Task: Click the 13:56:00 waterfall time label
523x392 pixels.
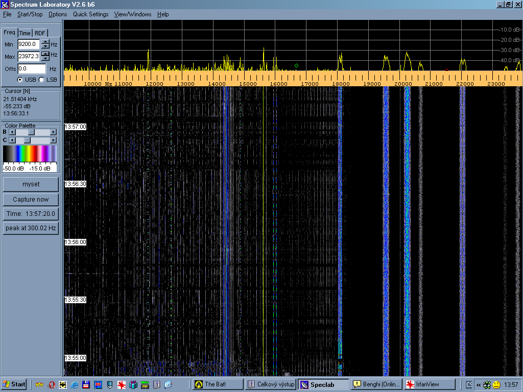Action: (x=76, y=242)
